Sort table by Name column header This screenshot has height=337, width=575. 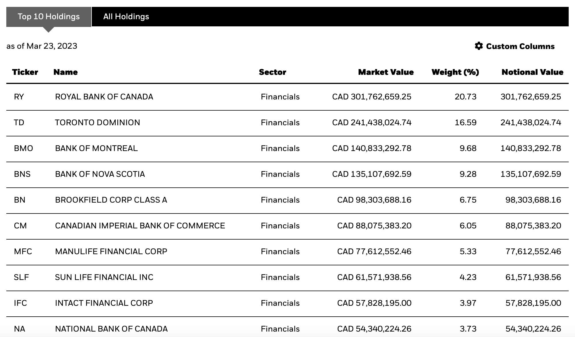[x=65, y=72]
